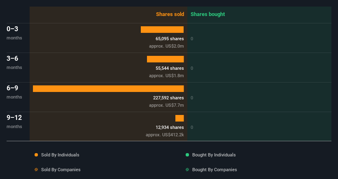Click the shares bought 0 in 0–3 months row
Viewport: 338px width, 179px height.
pos(192,39)
